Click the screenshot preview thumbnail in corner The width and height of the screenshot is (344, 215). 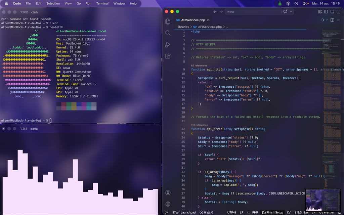[x=323, y=200]
